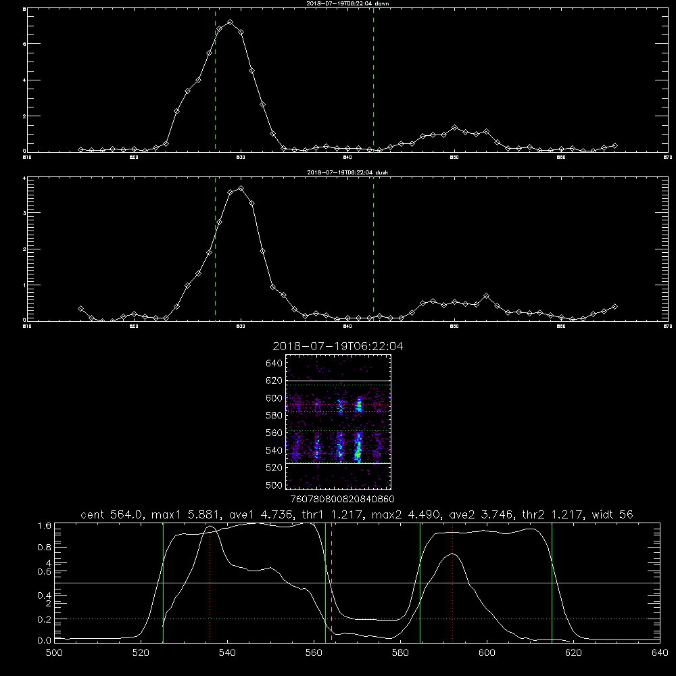Click the '560' x-axis label of the bottom plot
This screenshot has width=676, height=676.
pos(314,653)
